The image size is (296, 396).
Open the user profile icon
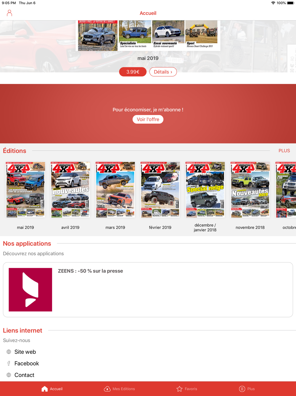pos(9,13)
